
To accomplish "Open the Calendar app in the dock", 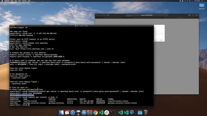I will [x=67, y=112].
